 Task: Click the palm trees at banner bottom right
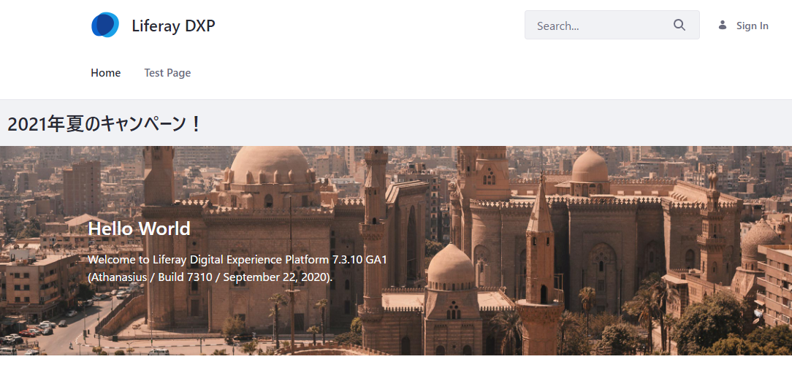pos(647,307)
